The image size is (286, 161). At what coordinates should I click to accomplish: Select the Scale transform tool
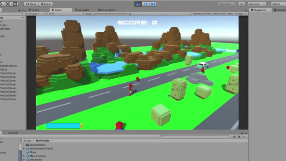(8, 4)
